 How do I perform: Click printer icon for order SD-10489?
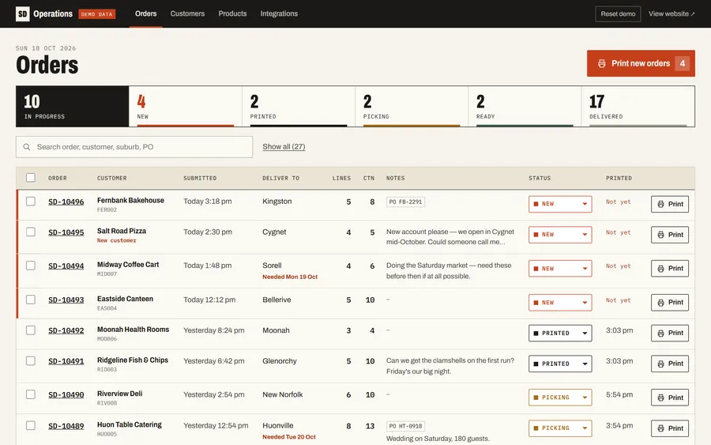(660, 428)
